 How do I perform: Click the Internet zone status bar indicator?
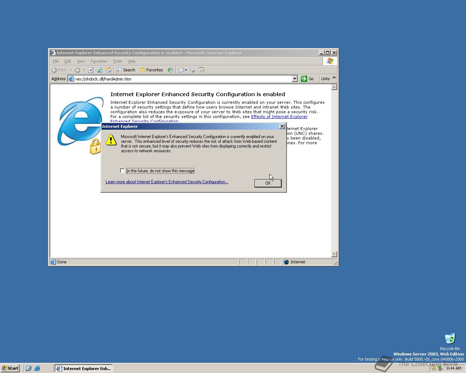[295, 262]
